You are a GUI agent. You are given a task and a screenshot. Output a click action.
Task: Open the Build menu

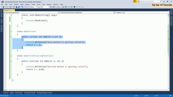tap(22, 4)
